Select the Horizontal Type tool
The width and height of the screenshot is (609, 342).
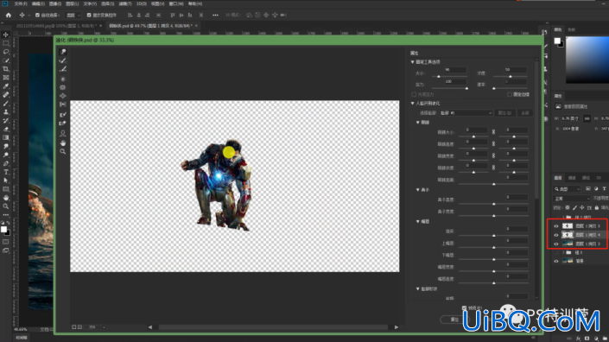coord(6,172)
